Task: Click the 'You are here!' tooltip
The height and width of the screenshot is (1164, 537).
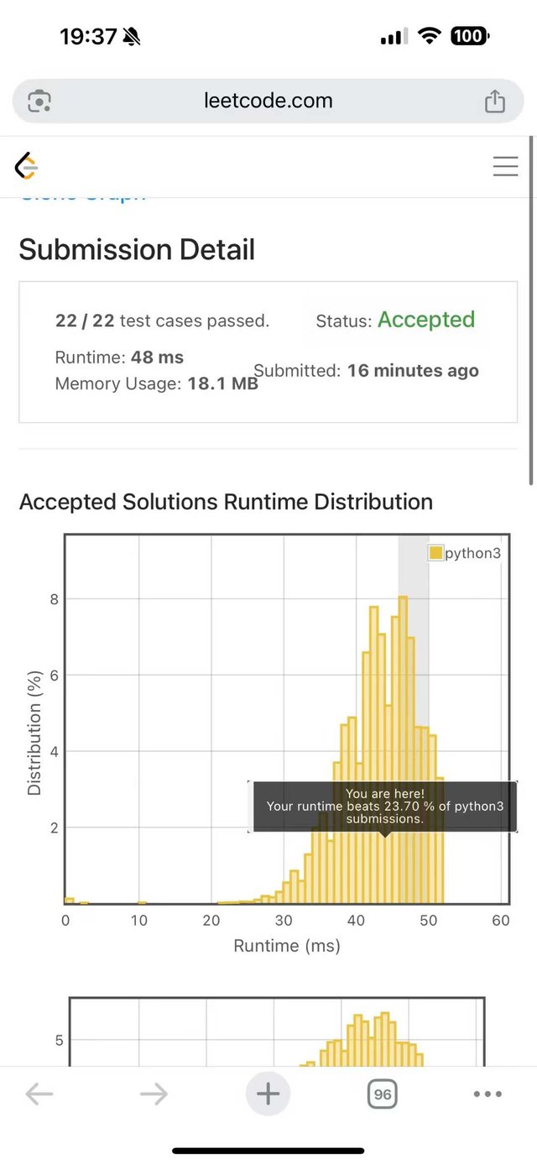Action: click(384, 806)
